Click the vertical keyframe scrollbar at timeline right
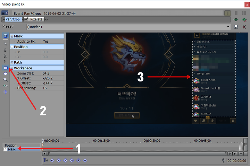This screenshot has height=166, width=250. (245, 145)
